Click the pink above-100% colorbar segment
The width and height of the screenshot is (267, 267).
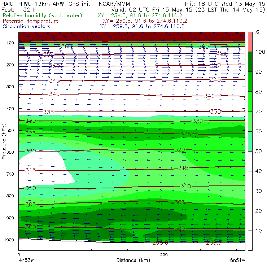[250, 42]
